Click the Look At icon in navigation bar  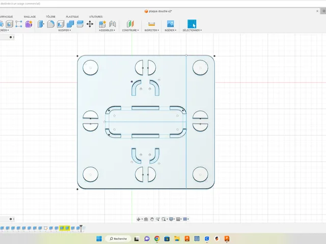pyautogui.click(x=146, y=219)
